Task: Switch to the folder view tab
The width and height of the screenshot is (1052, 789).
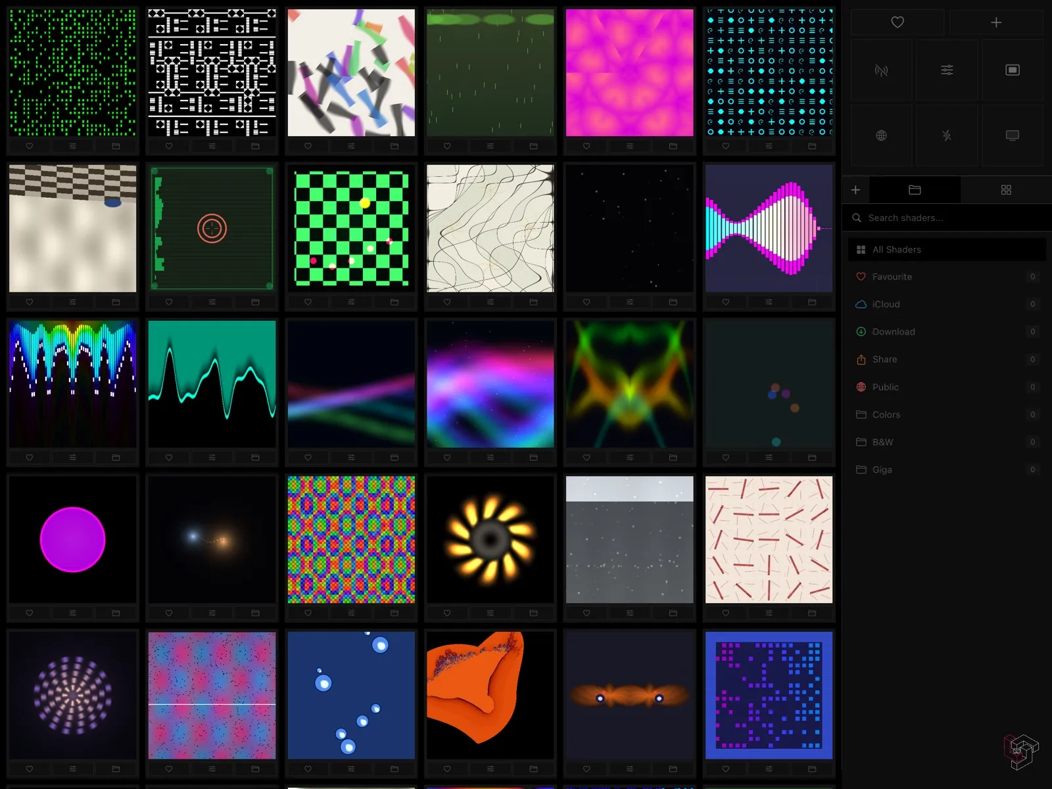Action: tap(915, 190)
